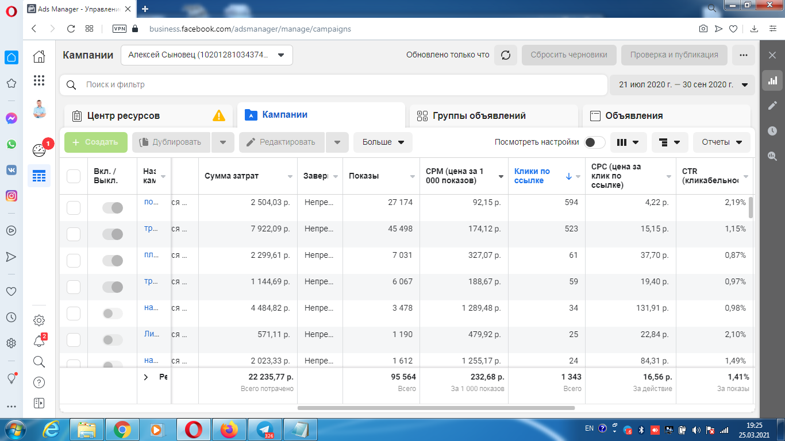The image size is (785, 441).
Task: Toggle the first campaign on/off switch
Action: 113,208
